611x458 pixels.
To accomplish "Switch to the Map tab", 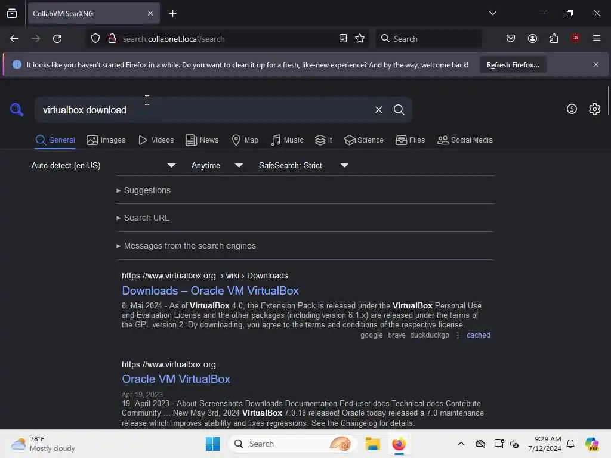I will pyautogui.click(x=245, y=140).
